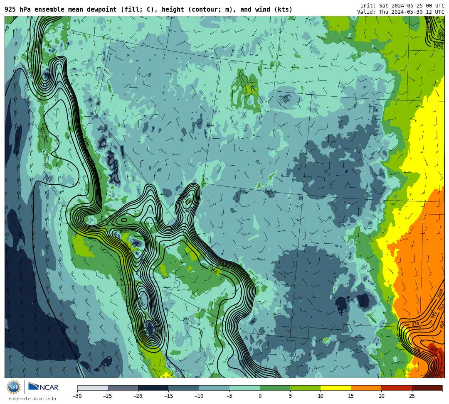Click the 'Valid: Thu 2024-05-30 12 UTC' text
This screenshot has width=449, height=404.
[401, 12]
